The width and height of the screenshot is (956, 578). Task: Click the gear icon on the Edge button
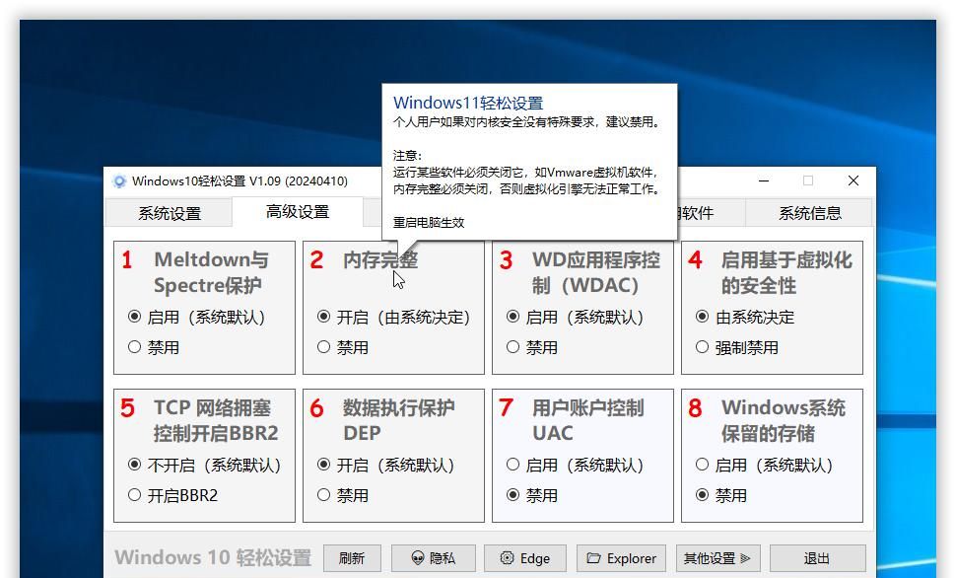(x=508, y=557)
